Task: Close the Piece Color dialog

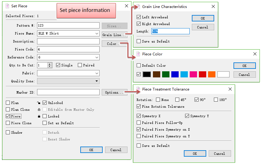Action: pos(255,54)
